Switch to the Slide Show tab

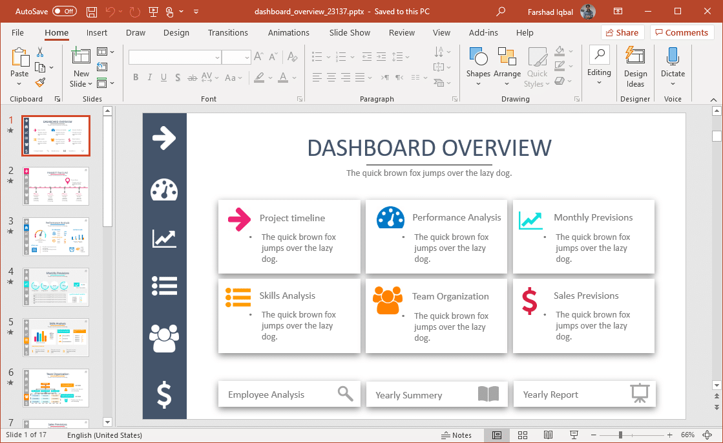350,33
